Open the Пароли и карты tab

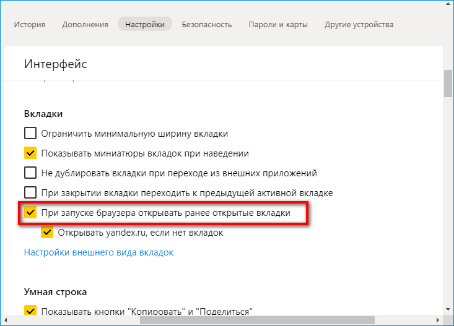click(278, 25)
